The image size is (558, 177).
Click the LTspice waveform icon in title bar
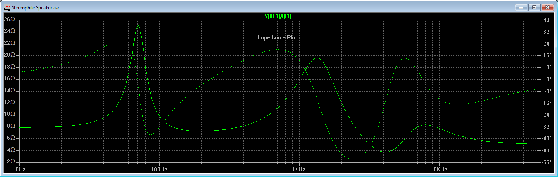7,7
